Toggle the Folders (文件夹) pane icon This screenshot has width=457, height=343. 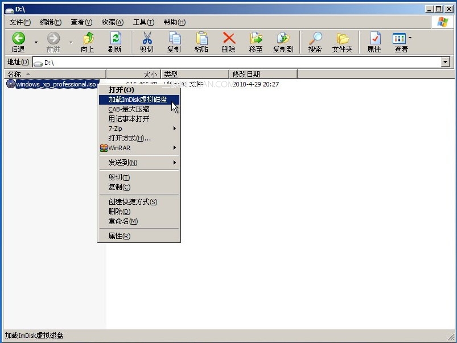343,38
